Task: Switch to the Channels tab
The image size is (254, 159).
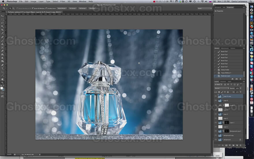Action: coord(223,82)
